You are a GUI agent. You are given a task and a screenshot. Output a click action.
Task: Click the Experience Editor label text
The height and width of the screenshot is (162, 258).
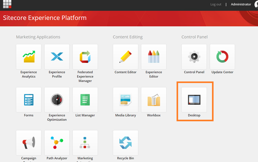(154, 74)
